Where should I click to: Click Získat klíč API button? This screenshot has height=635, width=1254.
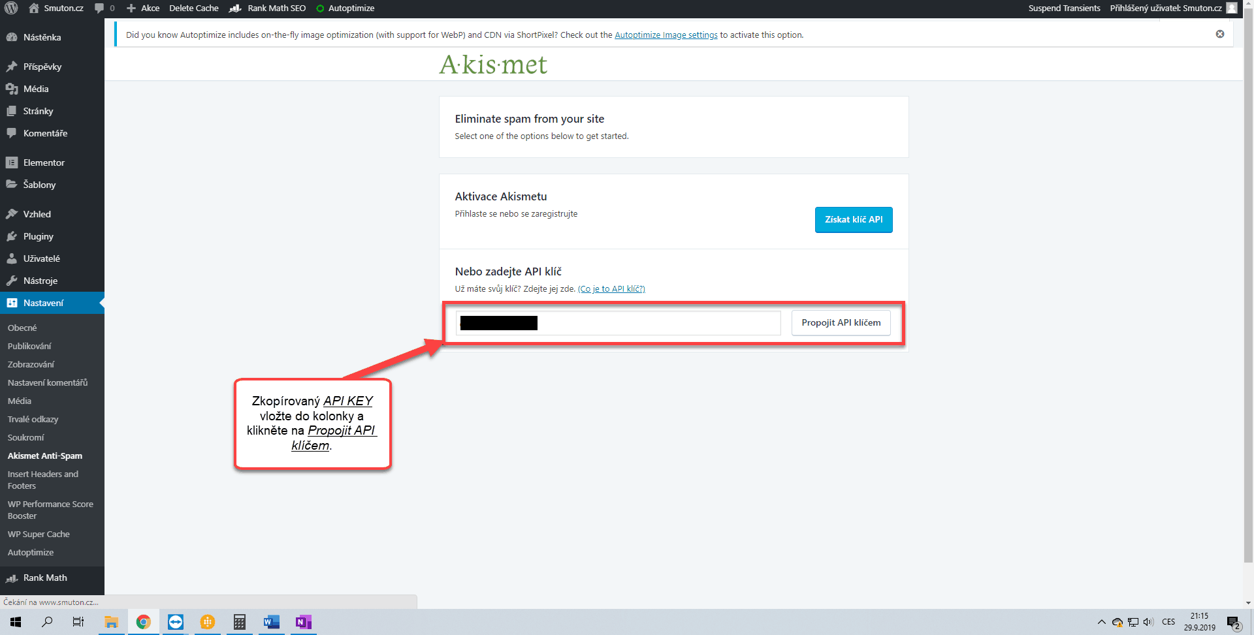tap(854, 220)
